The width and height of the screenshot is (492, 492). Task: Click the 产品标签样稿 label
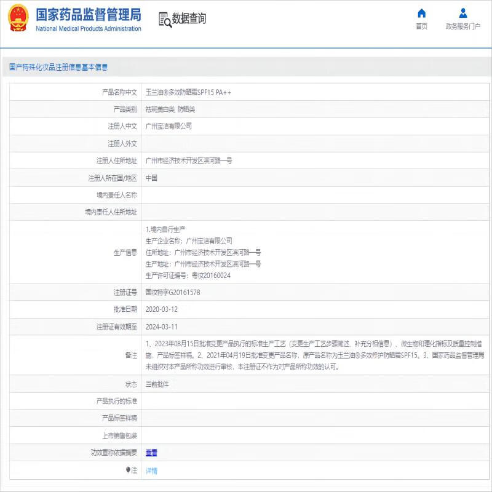click(119, 418)
